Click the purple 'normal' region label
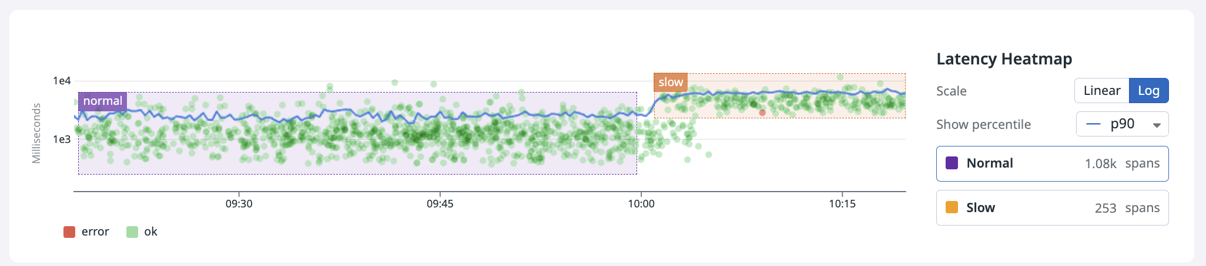Screen dimensions: 1206x266 [x=103, y=101]
